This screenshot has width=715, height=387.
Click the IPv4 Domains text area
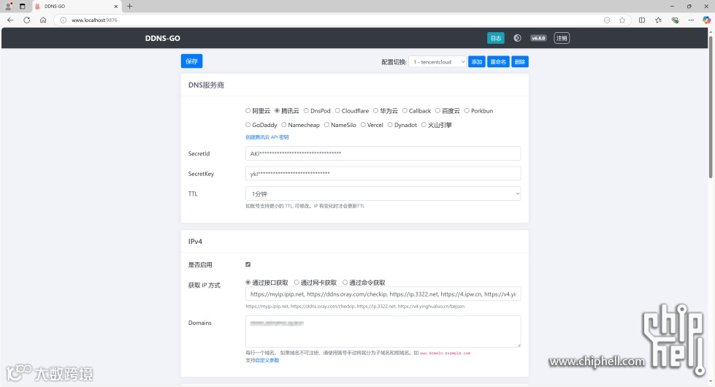tap(383, 332)
